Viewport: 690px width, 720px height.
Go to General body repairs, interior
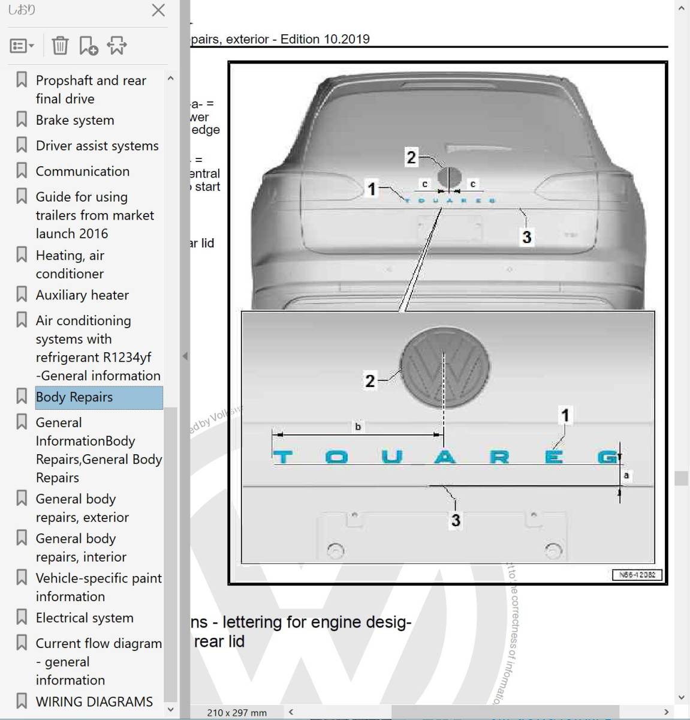pyautogui.click(x=81, y=547)
